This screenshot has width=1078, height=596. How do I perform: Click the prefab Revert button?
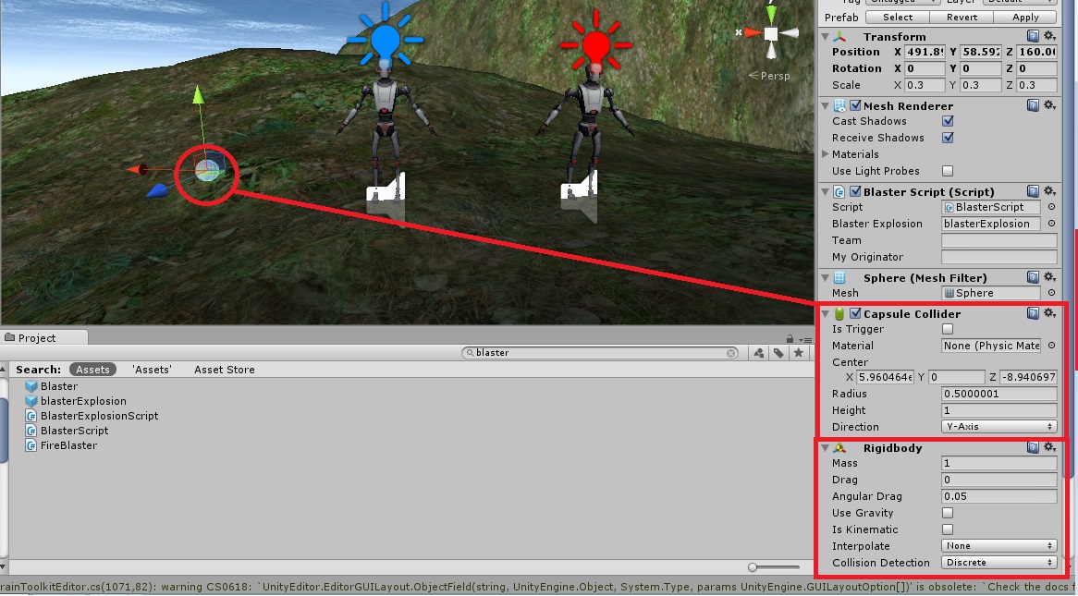tap(962, 18)
